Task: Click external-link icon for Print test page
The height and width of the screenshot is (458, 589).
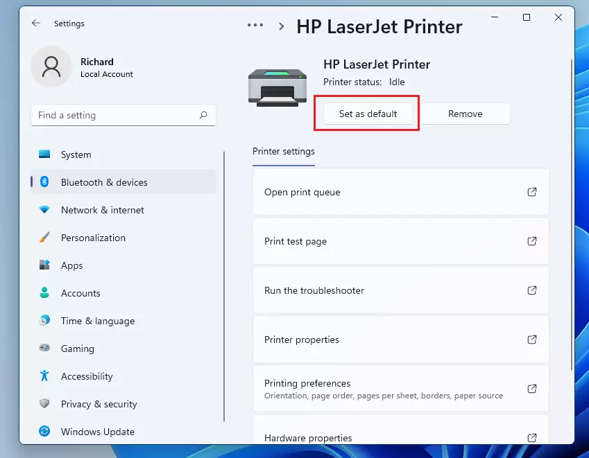Action: tap(532, 241)
